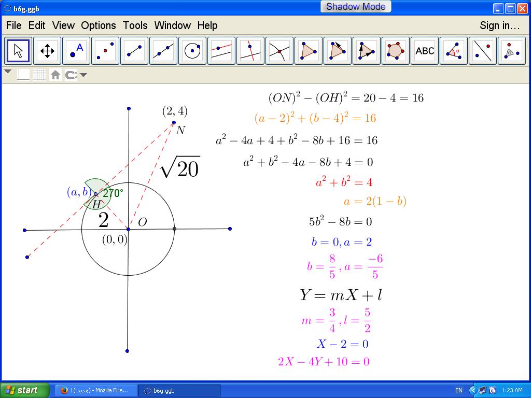
Task: Switch to the Mozilla Firefox taskbar button
Action: [x=96, y=390]
